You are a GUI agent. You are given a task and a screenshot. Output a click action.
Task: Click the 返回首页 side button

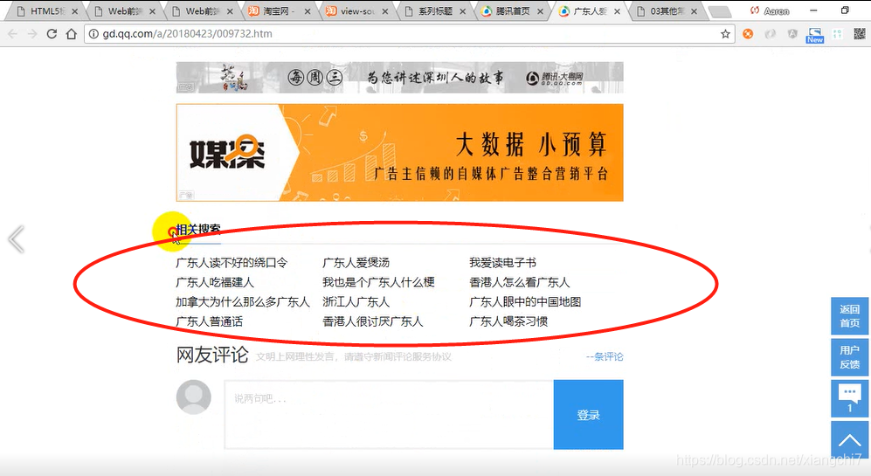[849, 316]
